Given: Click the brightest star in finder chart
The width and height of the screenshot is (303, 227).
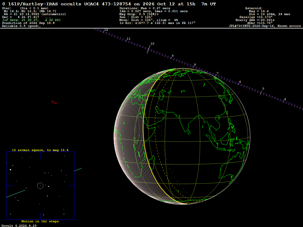Looking at the screenshot, I should click(10, 170).
